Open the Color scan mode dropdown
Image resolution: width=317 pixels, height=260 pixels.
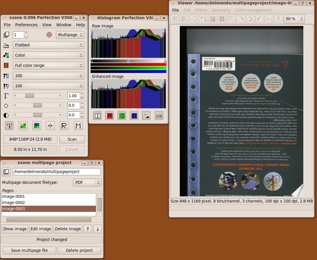48,55
